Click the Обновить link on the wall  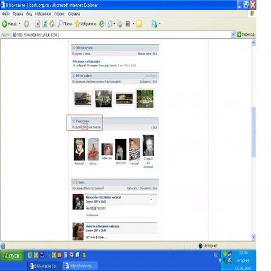coord(145,188)
